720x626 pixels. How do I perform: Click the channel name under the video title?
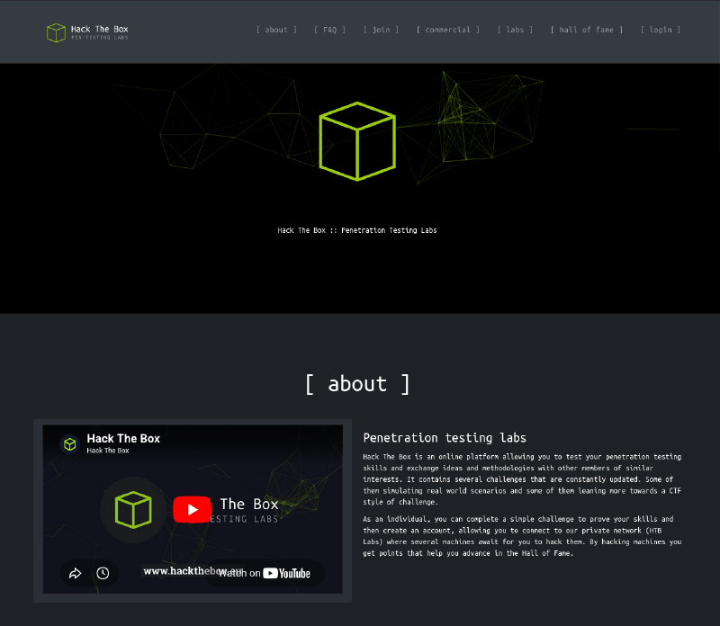click(x=108, y=451)
